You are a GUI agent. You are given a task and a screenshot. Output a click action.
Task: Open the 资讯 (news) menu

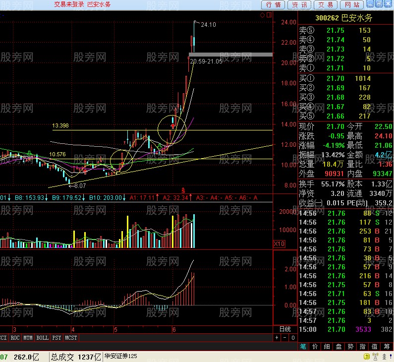coord(299,4)
